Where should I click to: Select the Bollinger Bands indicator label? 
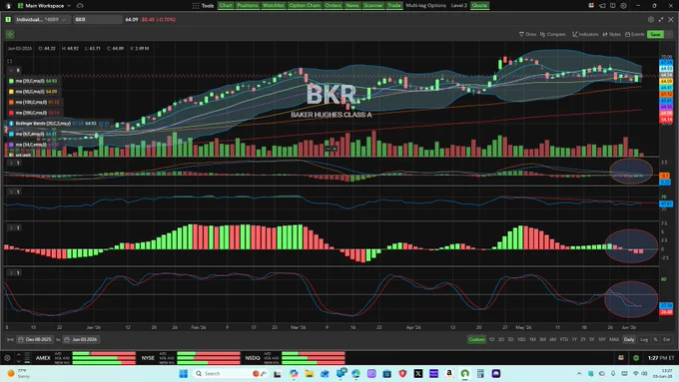(x=43, y=124)
